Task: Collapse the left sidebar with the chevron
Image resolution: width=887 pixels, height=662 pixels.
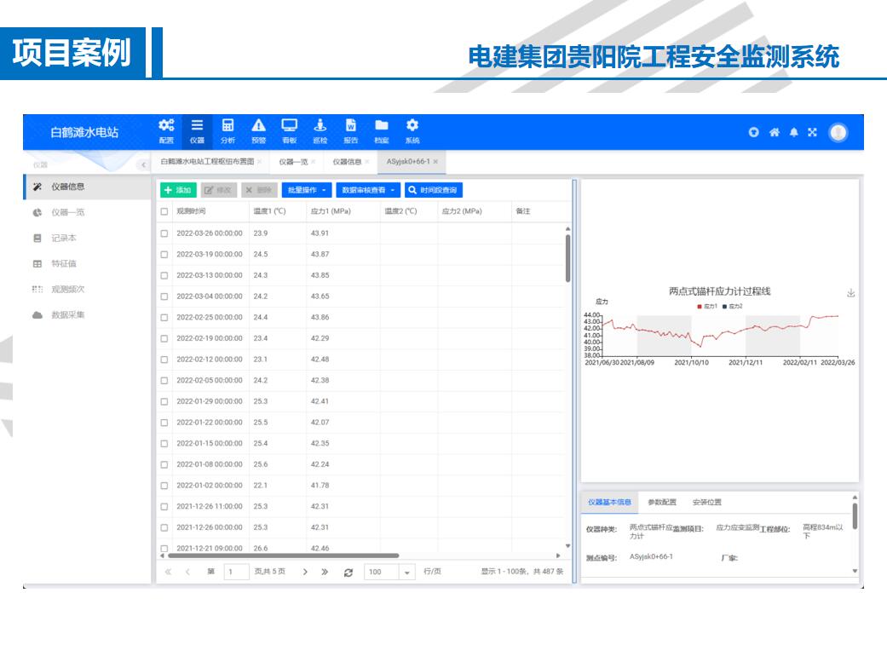Action: [143, 165]
